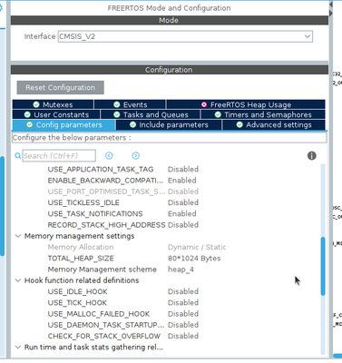Click the parameter list vertical scrollbar thumb

323,266
